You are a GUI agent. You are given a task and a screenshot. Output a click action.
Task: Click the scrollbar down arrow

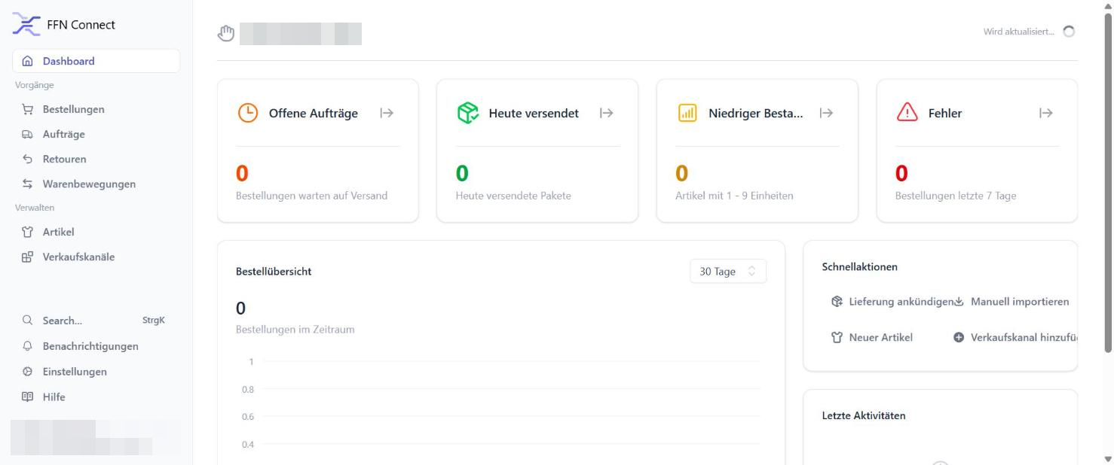[1107, 459]
